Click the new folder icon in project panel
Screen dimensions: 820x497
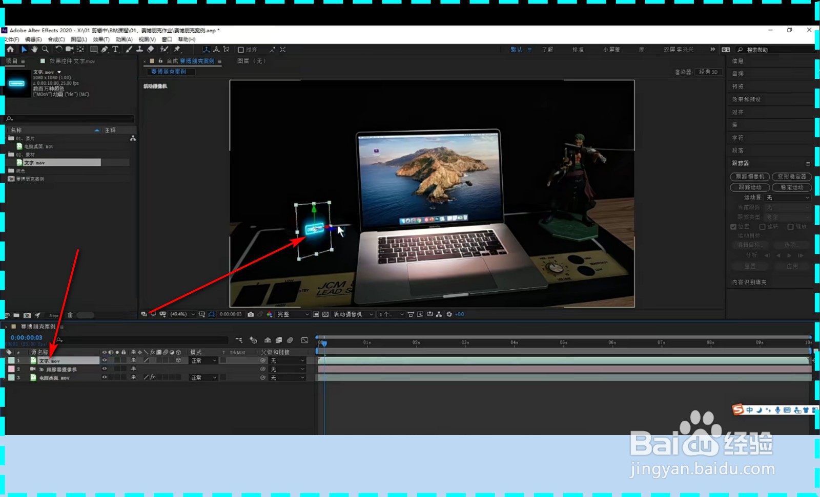pyautogui.click(x=16, y=315)
